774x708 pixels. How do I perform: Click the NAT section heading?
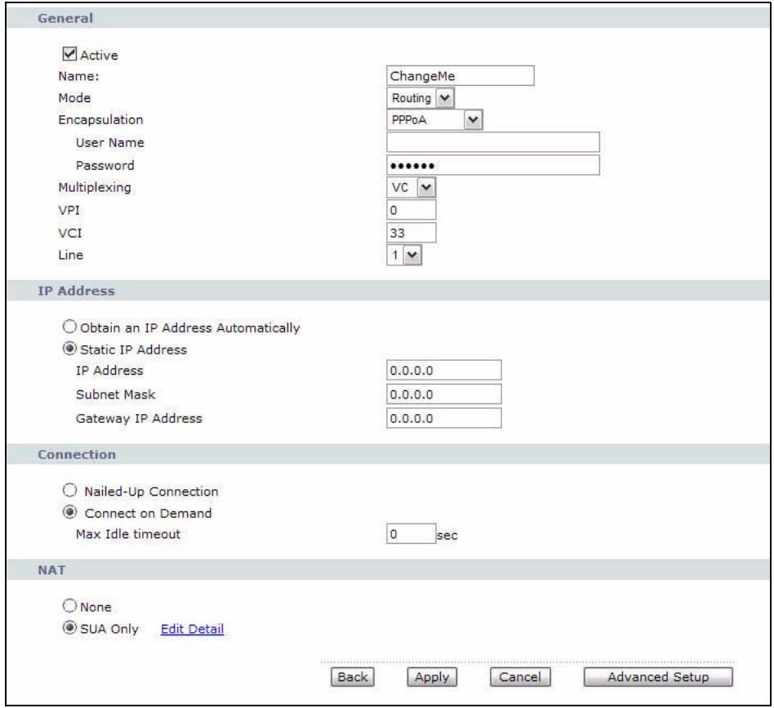coord(51,570)
